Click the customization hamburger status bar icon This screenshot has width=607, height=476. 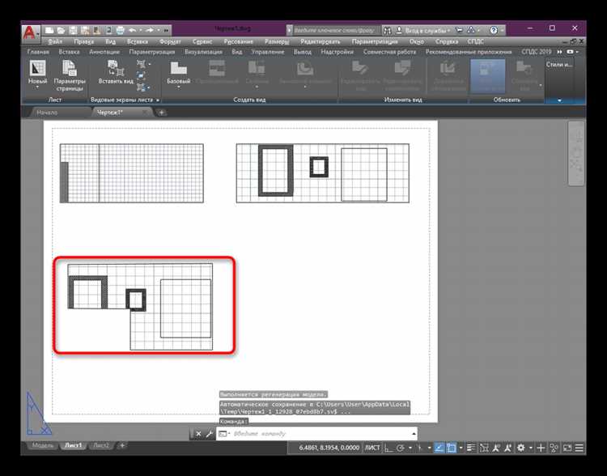pos(579,448)
